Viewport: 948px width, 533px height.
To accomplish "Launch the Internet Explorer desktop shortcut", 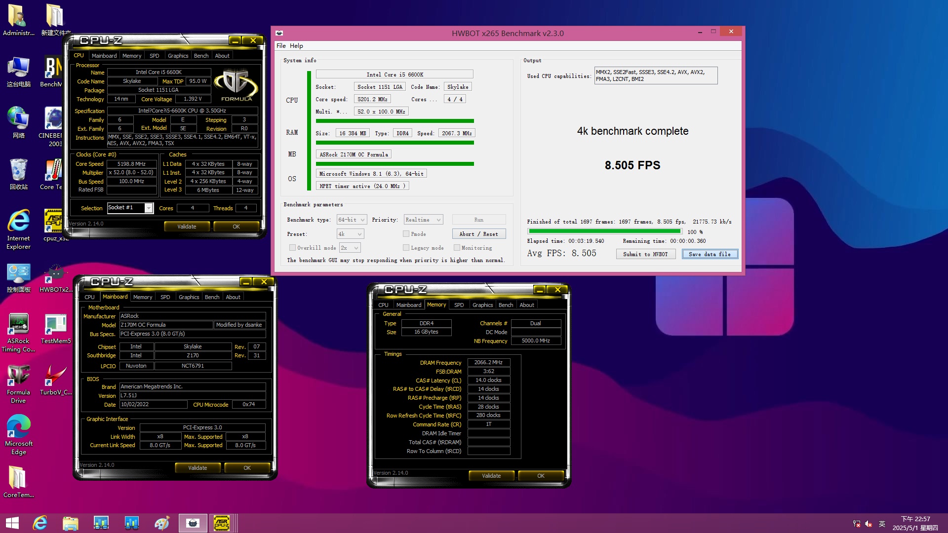I will click(18, 229).
